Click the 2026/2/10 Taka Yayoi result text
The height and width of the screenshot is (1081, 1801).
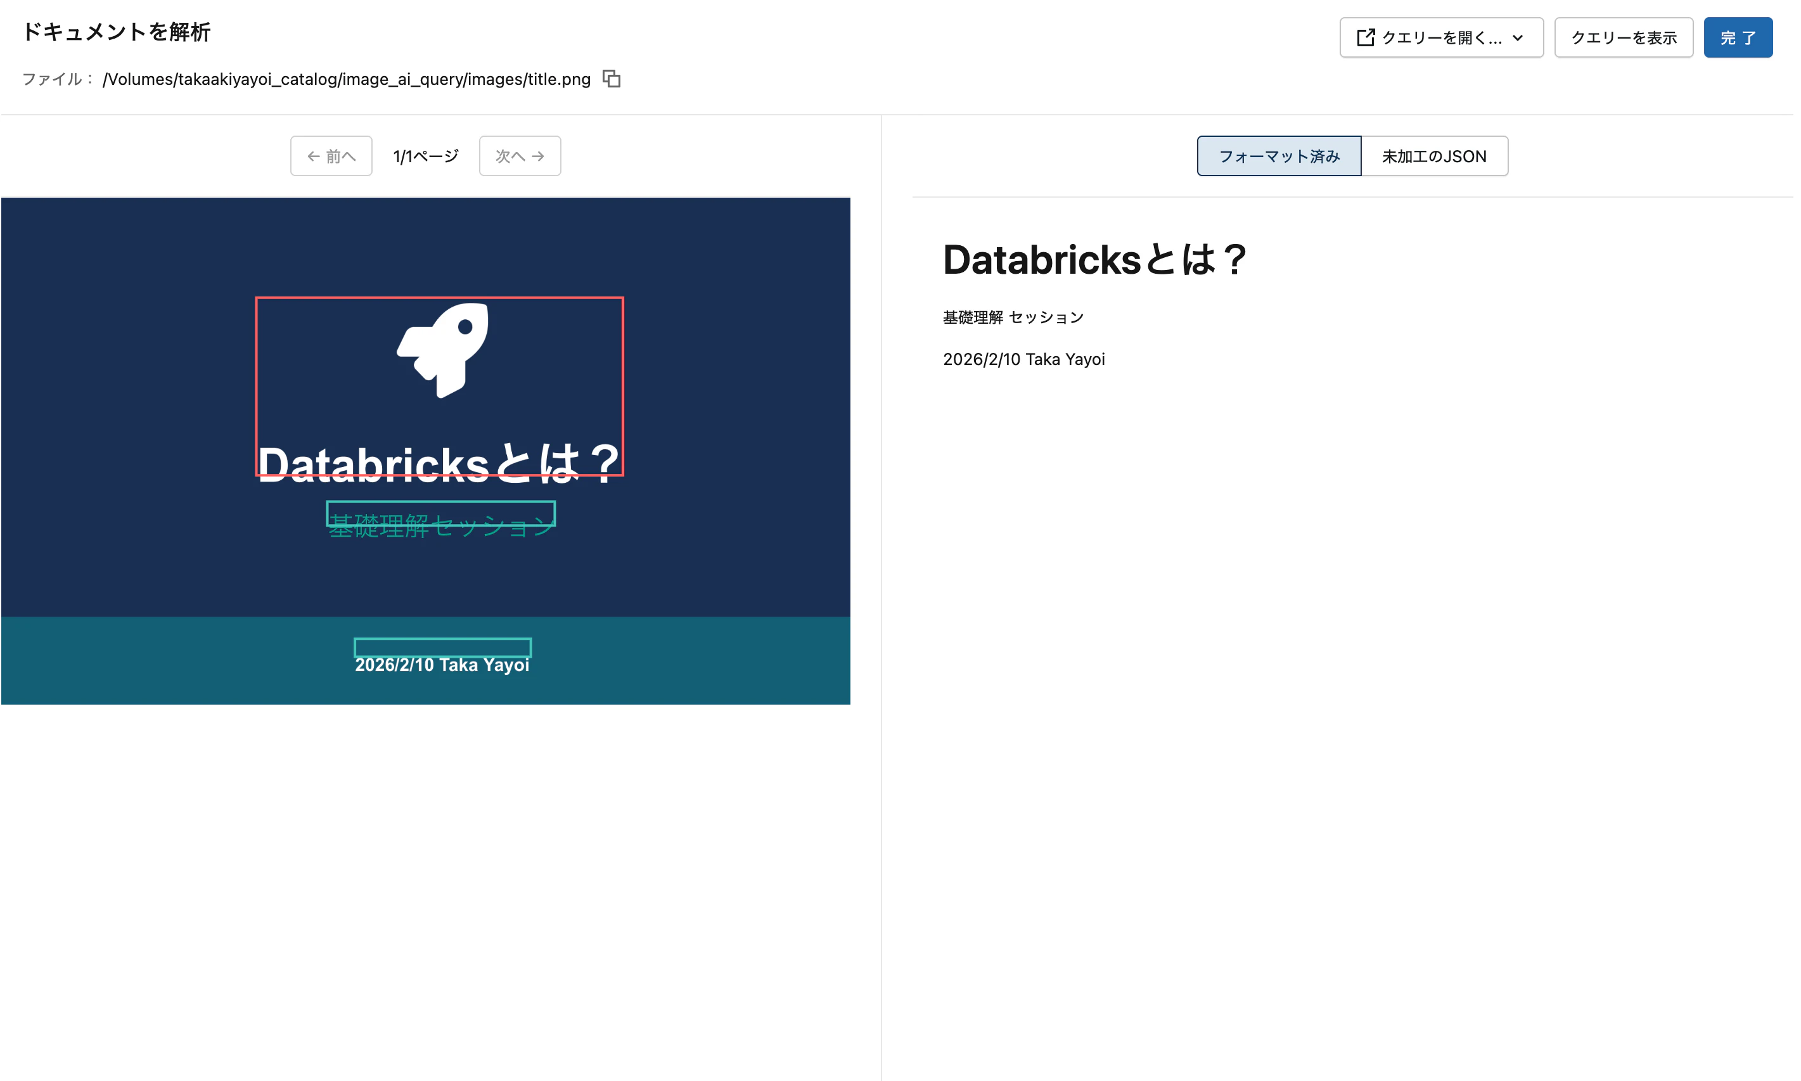tap(1024, 359)
